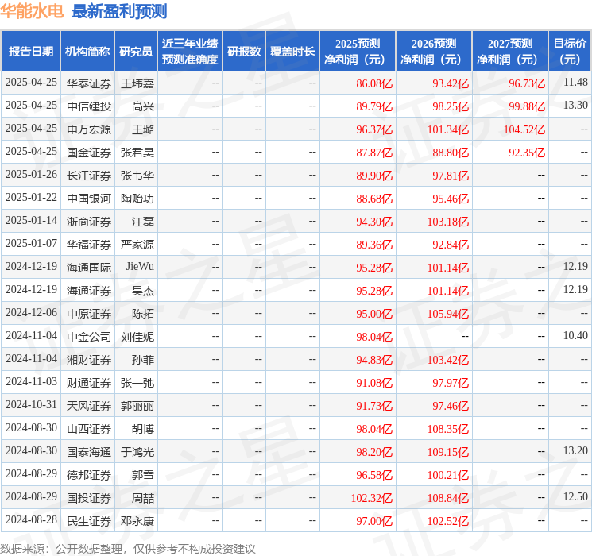
Task: Click the 104.52亿 profit value
Action: click(x=524, y=129)
